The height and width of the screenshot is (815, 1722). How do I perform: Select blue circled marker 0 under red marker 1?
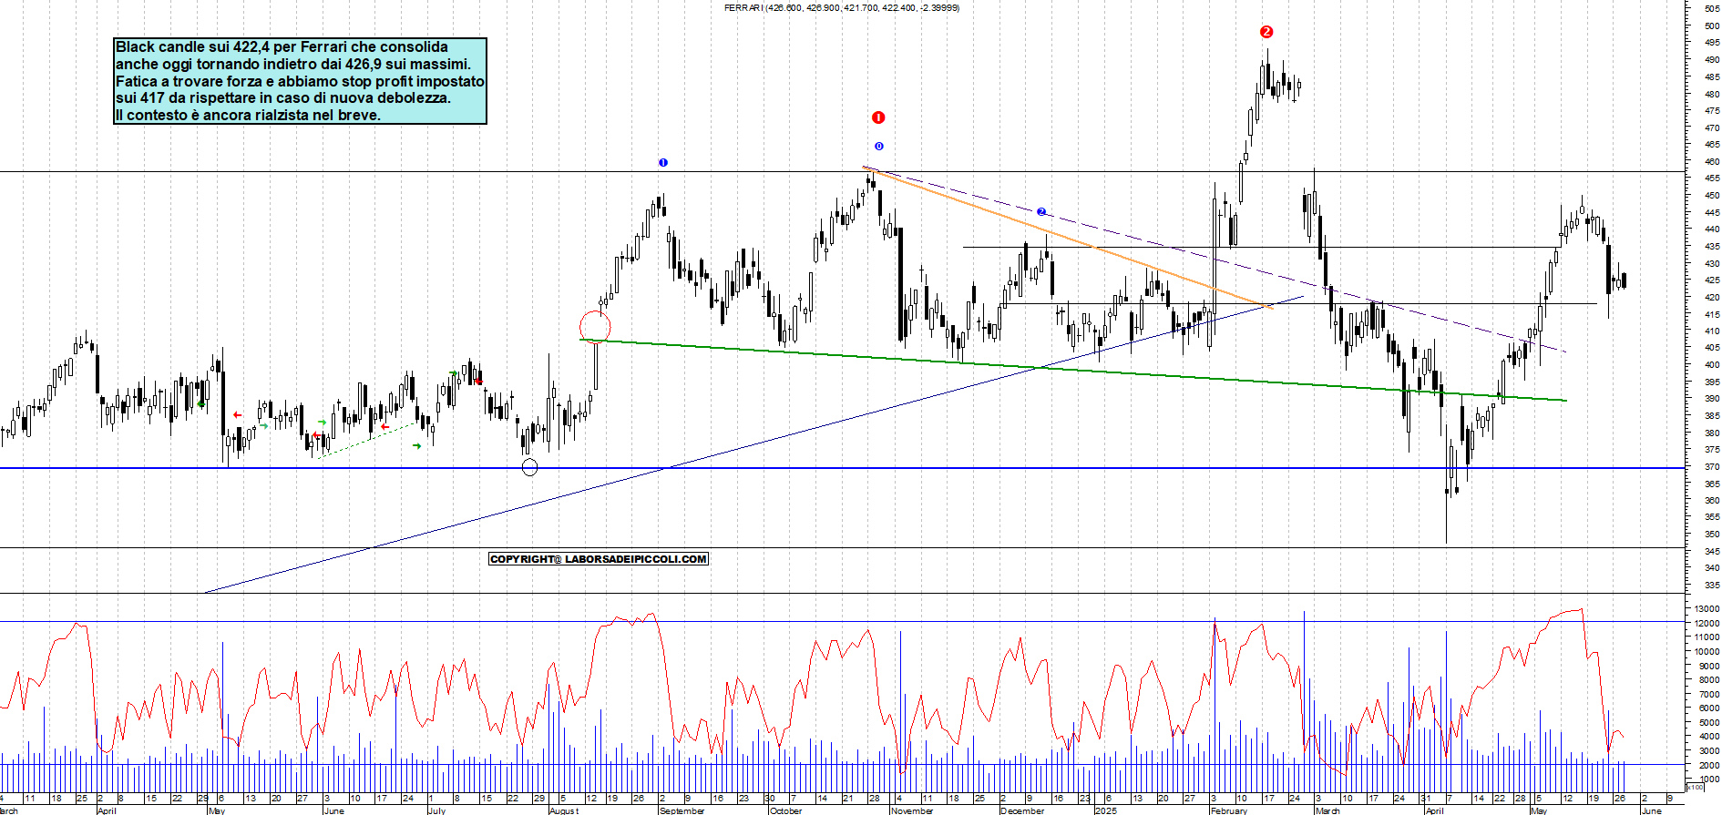click(879, 147)
